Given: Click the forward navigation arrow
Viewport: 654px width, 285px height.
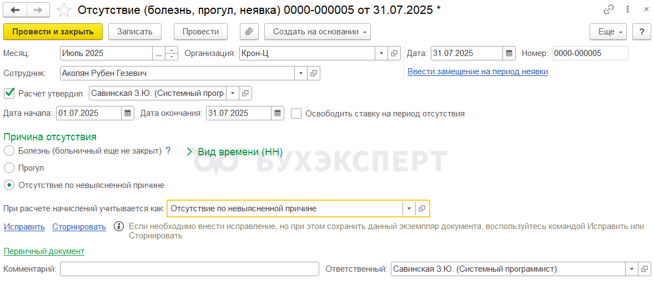Looking at the screenshot, I should (x=38, y=9).
